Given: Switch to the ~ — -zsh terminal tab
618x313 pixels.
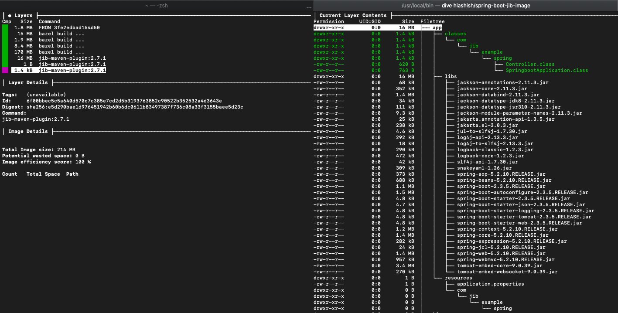Looking at the screenshot, I should (x=157, y=5).
